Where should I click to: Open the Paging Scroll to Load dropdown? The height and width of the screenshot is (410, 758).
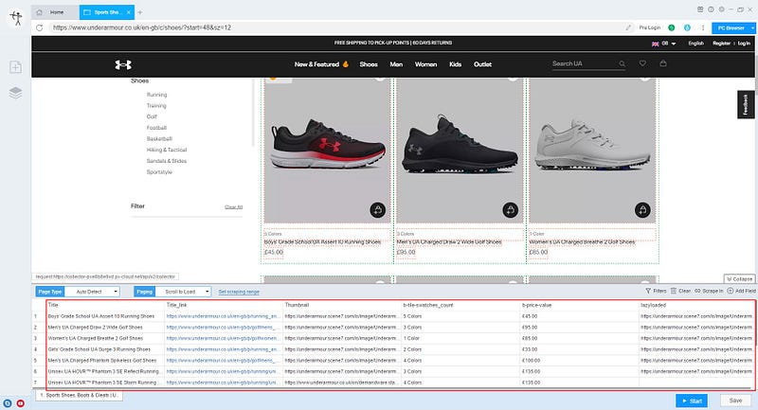click(185, 292)
